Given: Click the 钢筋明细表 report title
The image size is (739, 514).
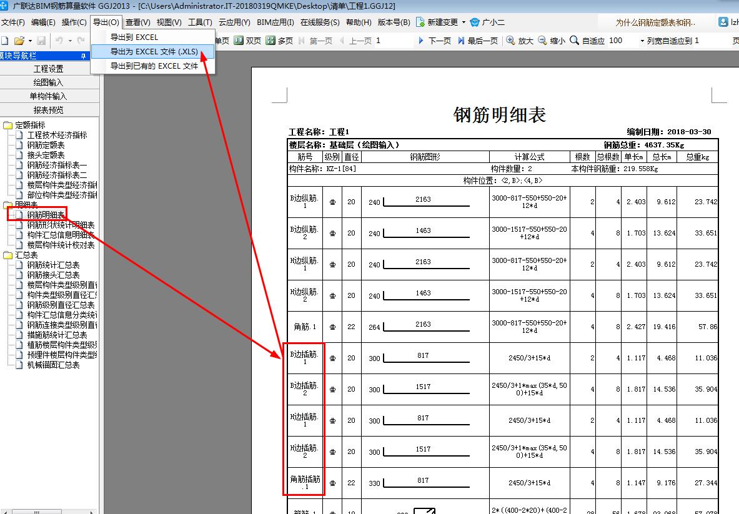Looking at the screenshot, I should click(500, 115).
